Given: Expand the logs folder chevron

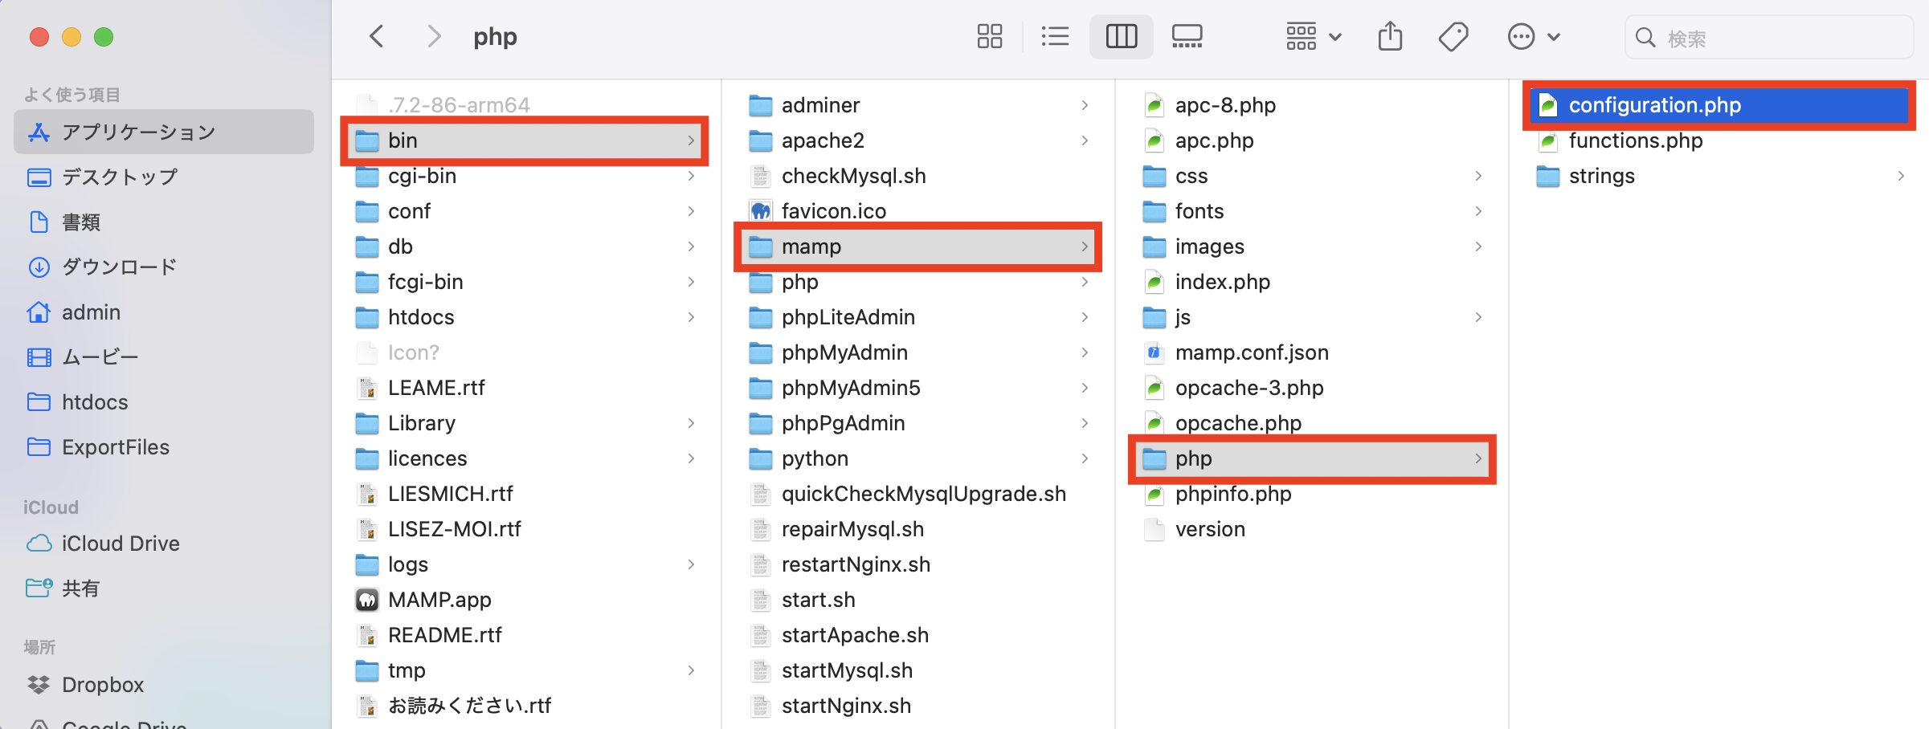Looking at the screenshot, I should click(691, 564).
